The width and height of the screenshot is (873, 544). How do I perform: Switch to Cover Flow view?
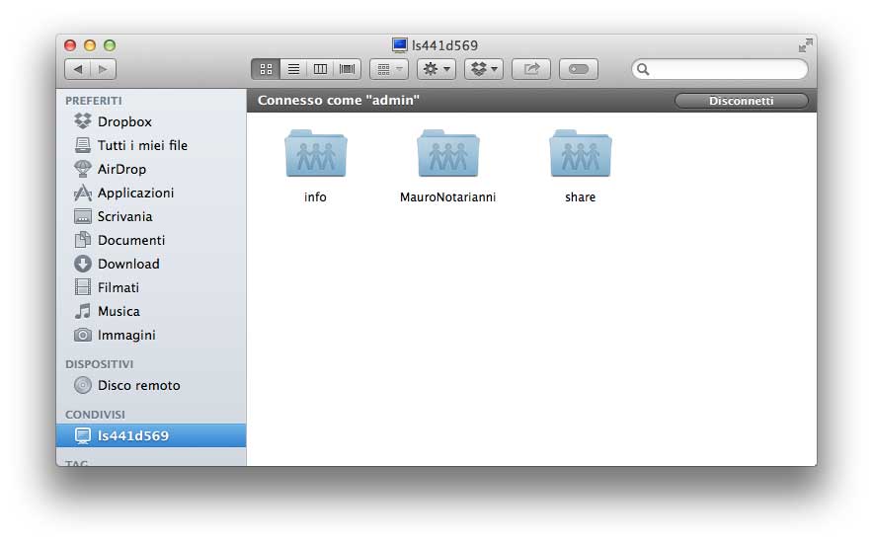coord(347,69)
